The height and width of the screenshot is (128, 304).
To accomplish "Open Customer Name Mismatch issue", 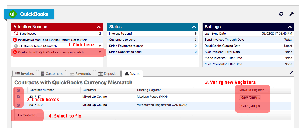I will tap(57, 46).
